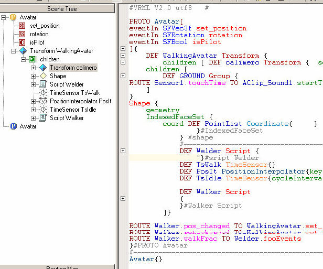The width and height of the screenshot is (323, 269).
Task: Click 'SFRotation' type in the code
Action: pyautogui.click(x=184, y=35)
